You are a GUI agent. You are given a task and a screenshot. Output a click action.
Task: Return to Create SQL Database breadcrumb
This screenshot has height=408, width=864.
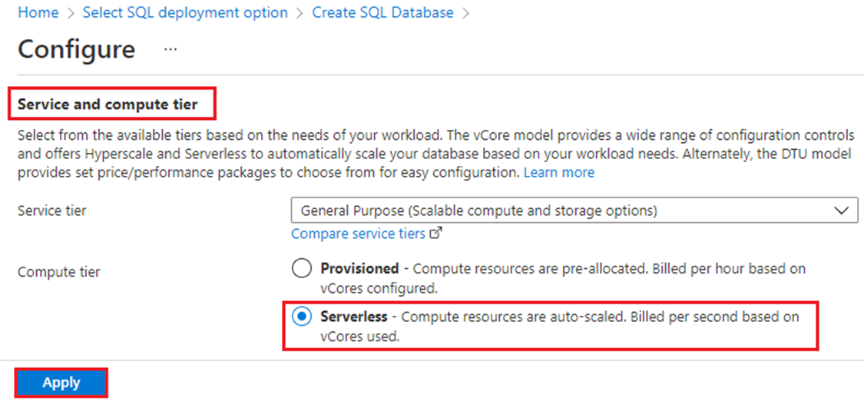click(383, 13)
